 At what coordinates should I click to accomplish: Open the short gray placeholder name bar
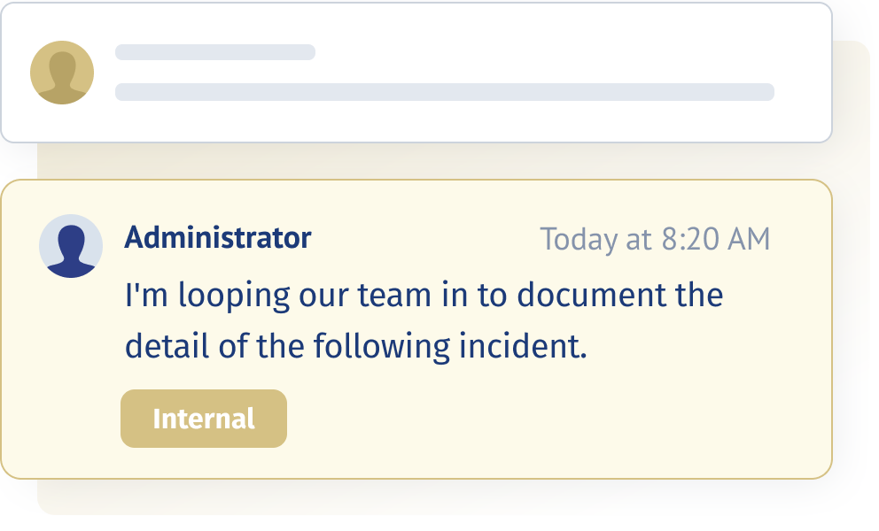click(x=215, y=52)
